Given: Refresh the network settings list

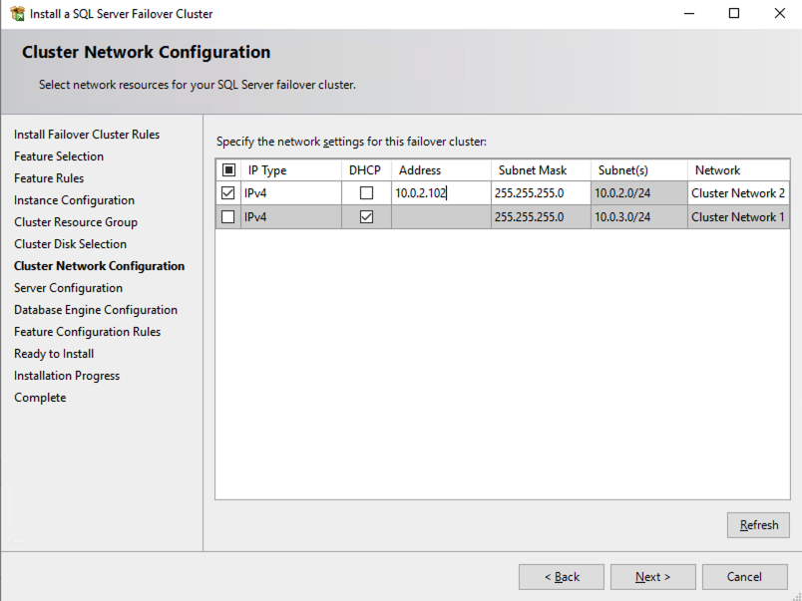Looking at the screenshot, I should [x=758, y=525].
